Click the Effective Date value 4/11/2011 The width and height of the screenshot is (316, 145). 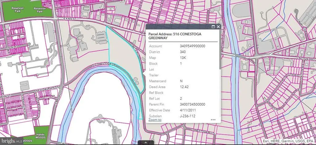click(x=188, y=110)
